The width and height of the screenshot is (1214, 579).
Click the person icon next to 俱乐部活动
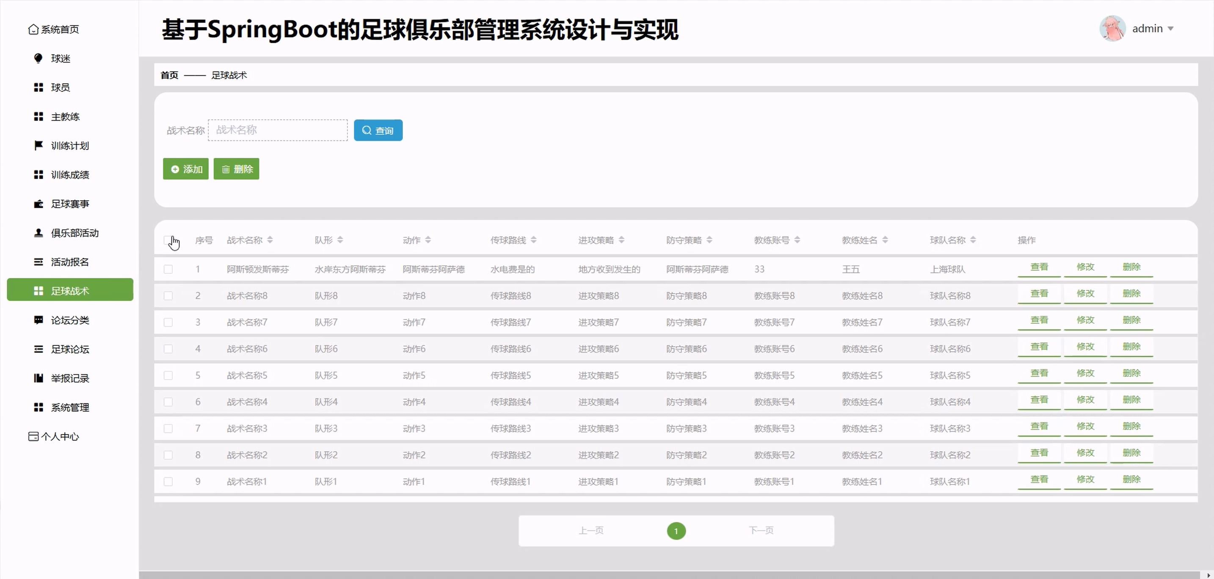point(38,233)
